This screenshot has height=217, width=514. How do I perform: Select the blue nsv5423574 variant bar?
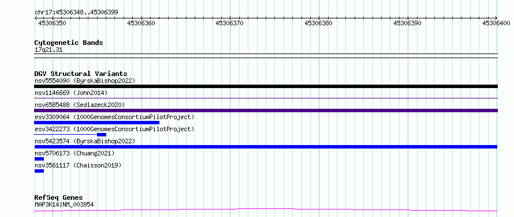(x=266, y=147)
